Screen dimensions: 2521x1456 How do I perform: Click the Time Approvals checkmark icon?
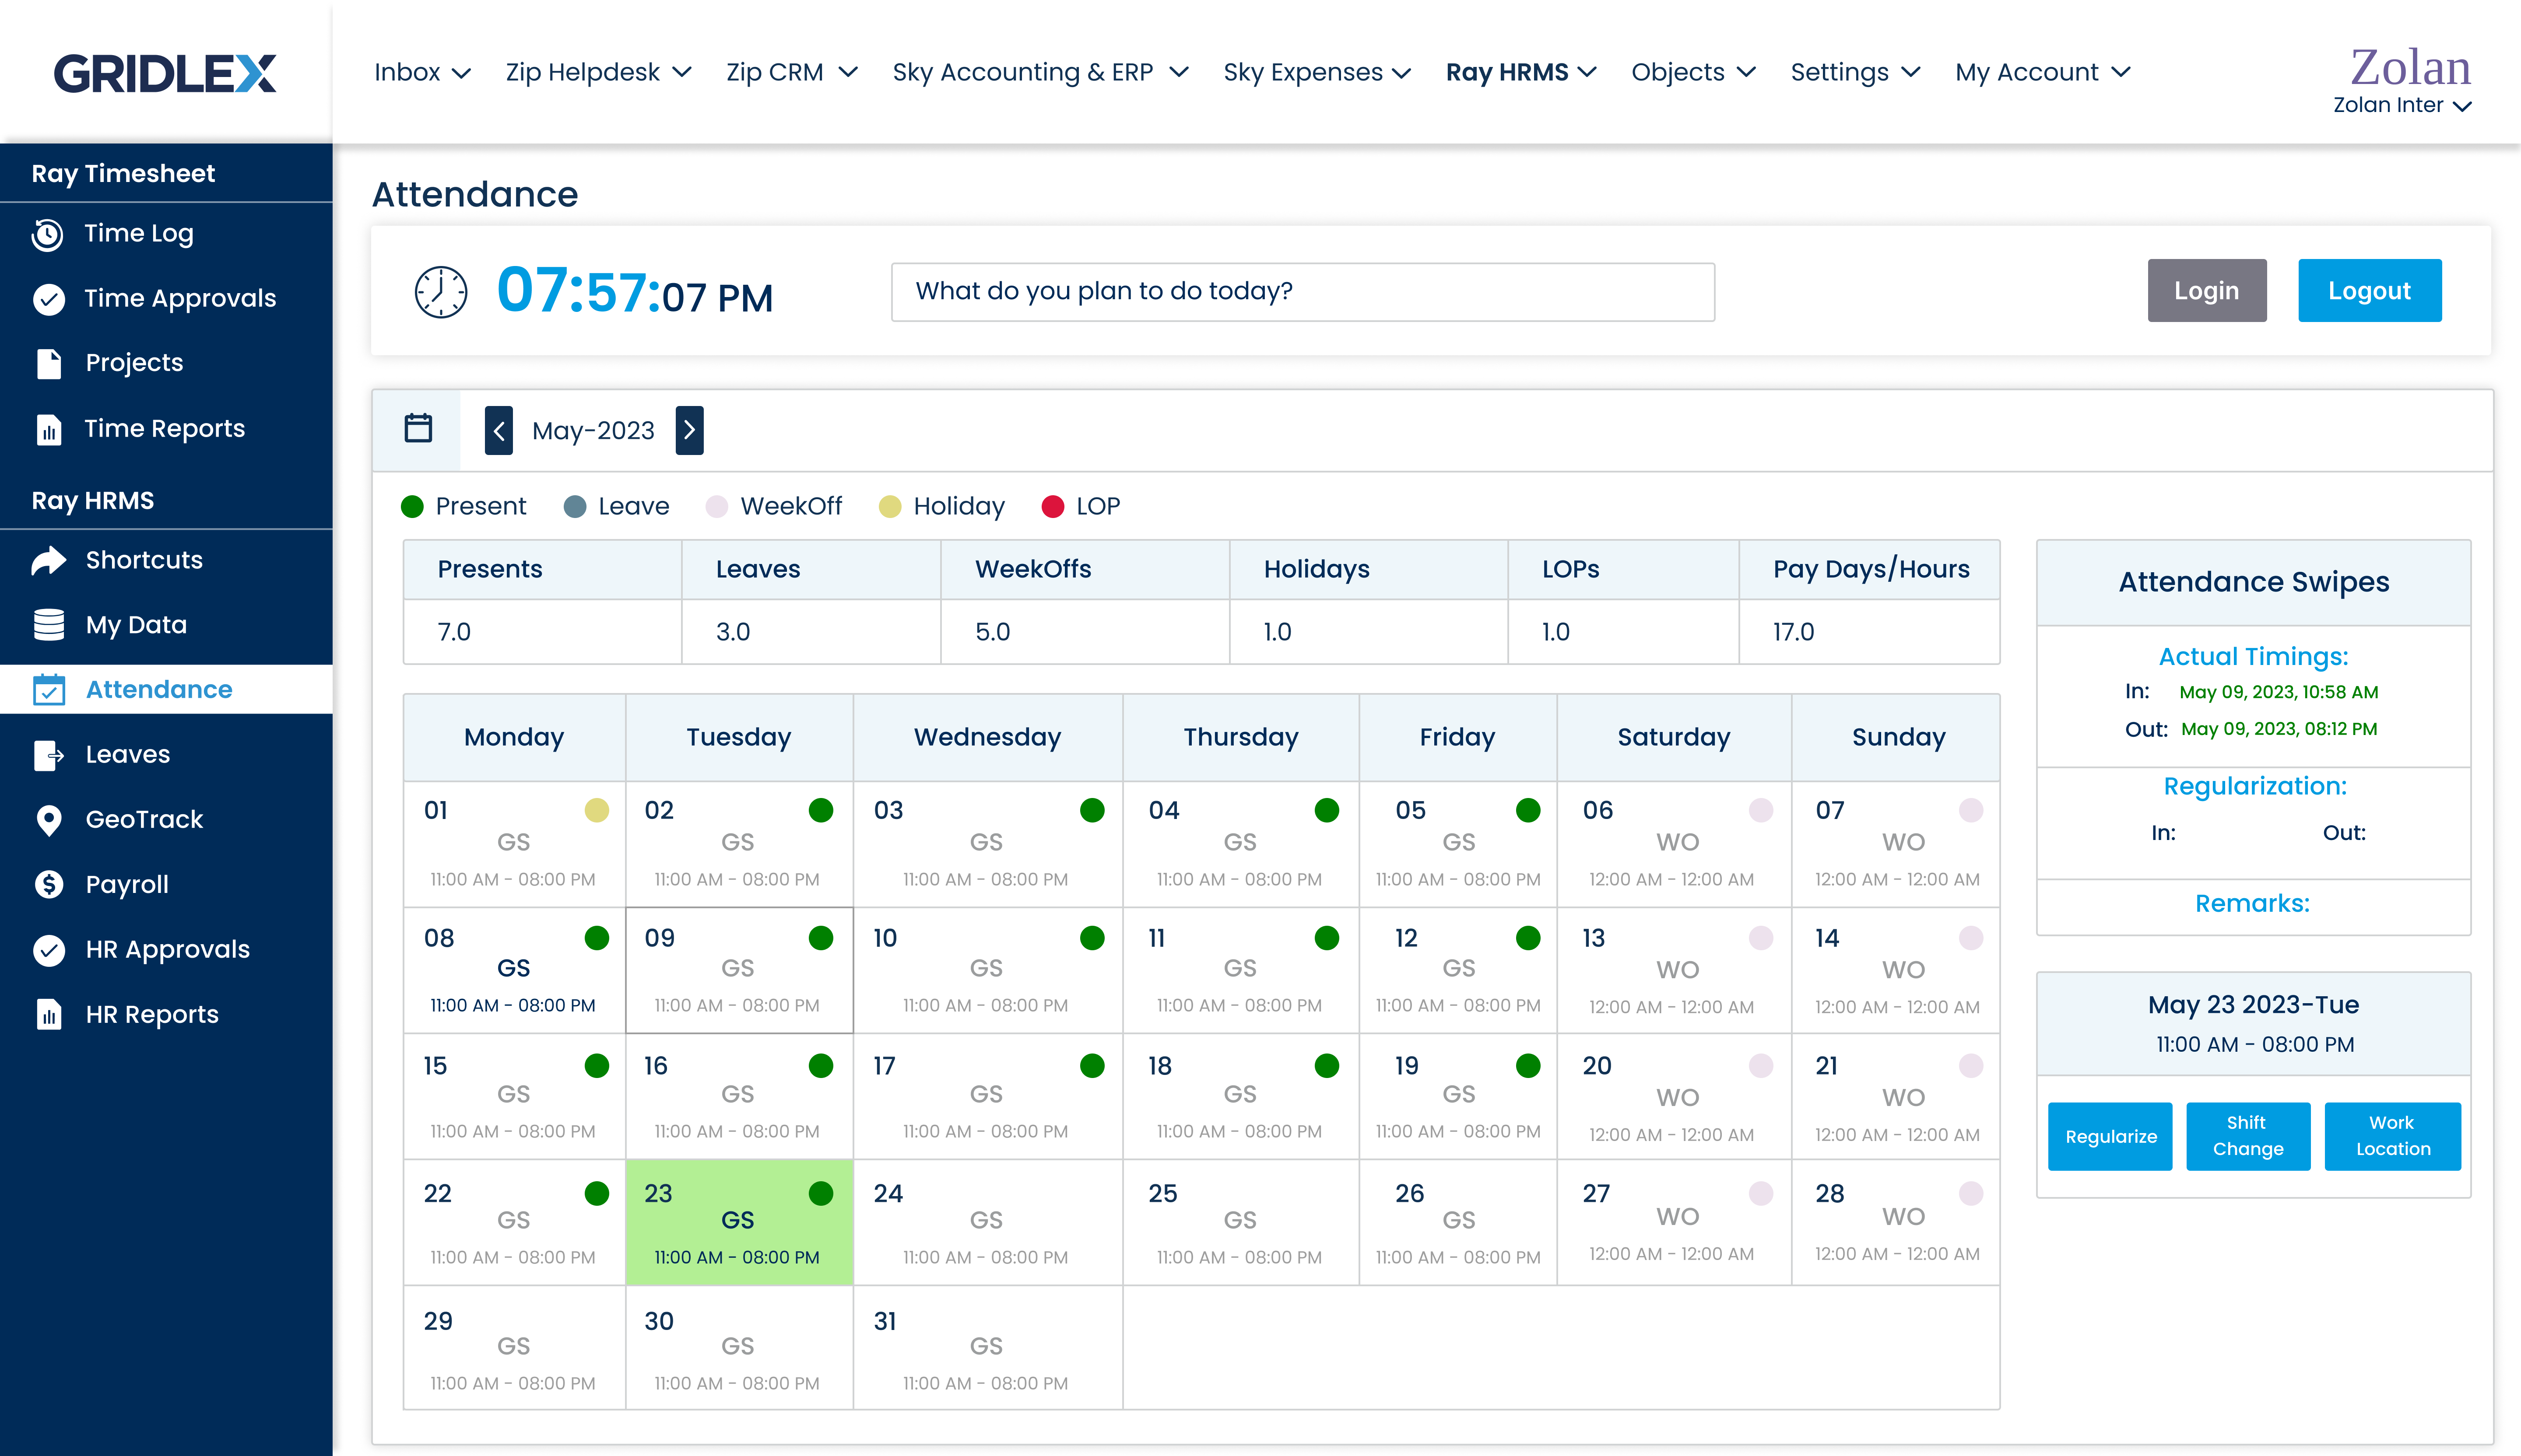coord(48,299)
